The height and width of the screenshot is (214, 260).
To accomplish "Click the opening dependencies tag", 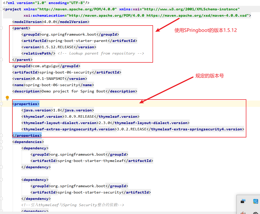I will point(28,142).
